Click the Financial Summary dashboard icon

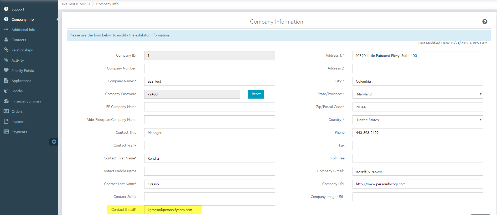tap(6, 101)
